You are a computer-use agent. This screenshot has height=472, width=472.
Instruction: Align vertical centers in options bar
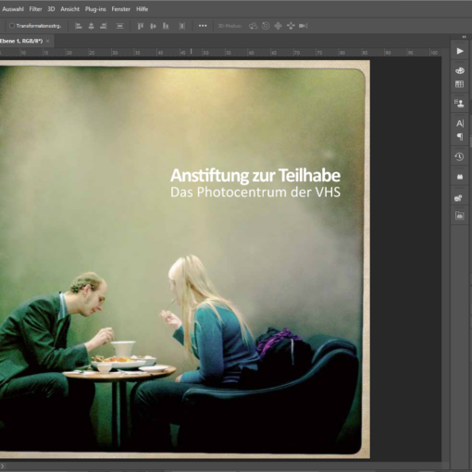tap(153, 26)
